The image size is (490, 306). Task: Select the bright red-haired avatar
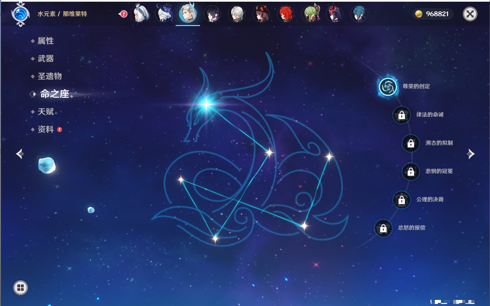[x=286, y=14]
